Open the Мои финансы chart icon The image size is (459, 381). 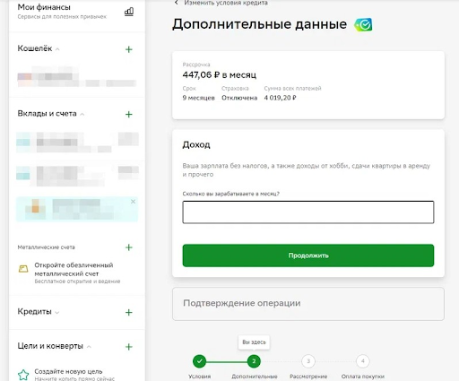[129, 12]
